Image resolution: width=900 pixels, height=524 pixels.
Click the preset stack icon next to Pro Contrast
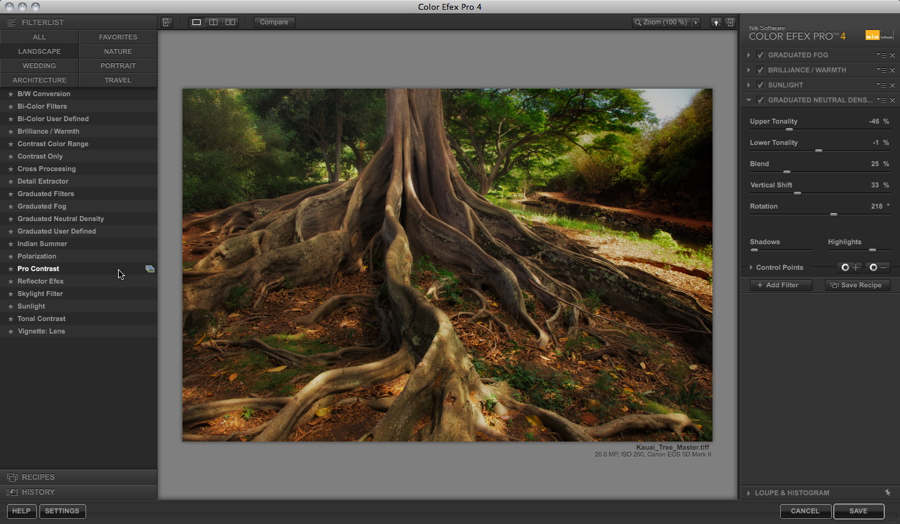150,269
